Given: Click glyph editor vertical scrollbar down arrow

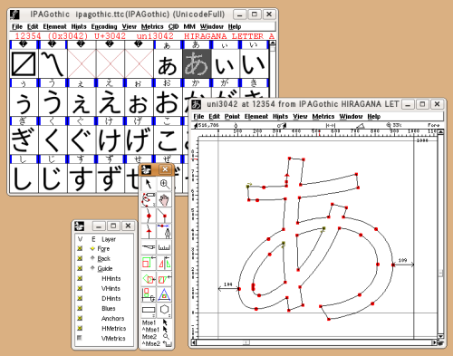Looking at the screenshot, I should pyautogui.click(x=440, y=336).
